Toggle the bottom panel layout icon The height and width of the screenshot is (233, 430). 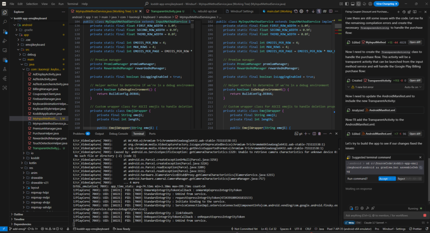click(x=353, y=4)
